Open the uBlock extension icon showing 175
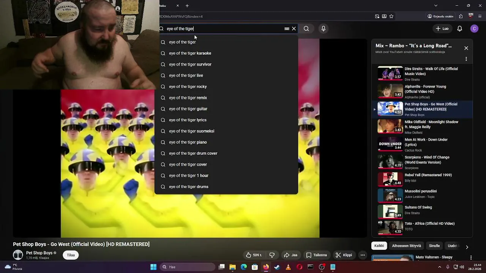Image resolution: width=486 pixels, height=273 pixels. click(x=471, y=16)
